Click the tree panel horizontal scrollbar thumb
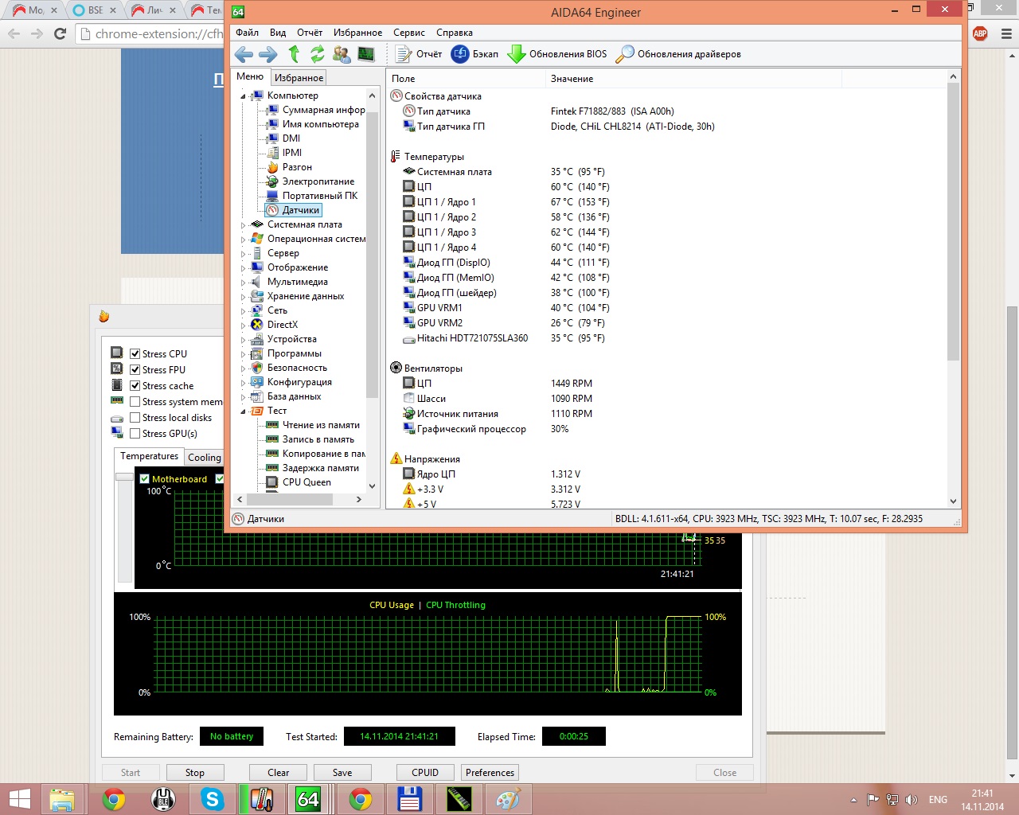The height and width of the screenshot is (815, 1019). (289, 500)
